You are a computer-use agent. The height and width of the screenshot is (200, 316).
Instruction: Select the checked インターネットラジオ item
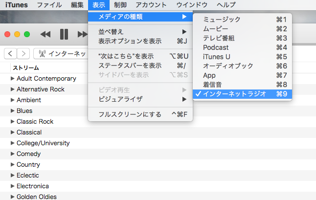pos(242,94)
